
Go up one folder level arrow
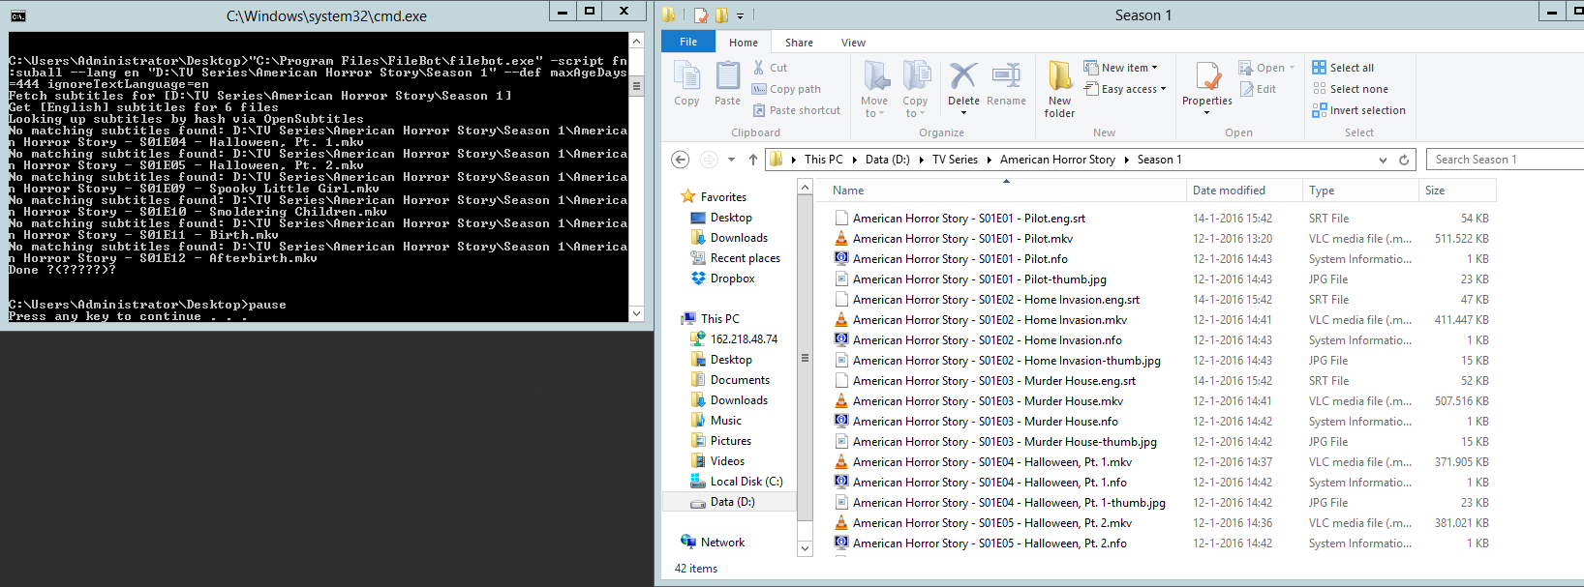[x=753, y=160]
